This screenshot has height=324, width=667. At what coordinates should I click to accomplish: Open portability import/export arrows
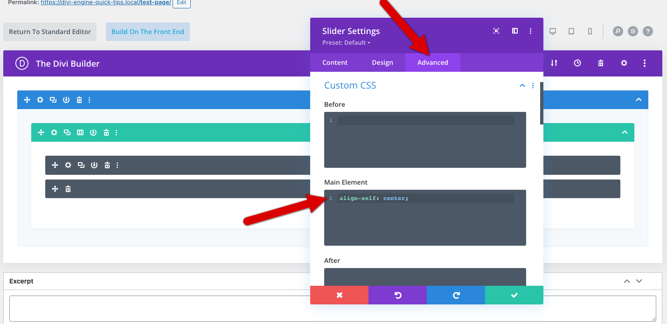click(x=554, y=63)
